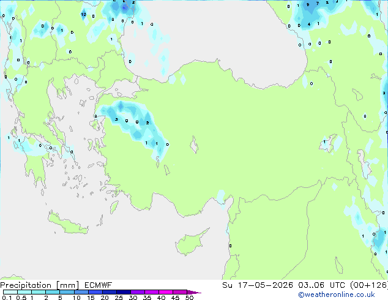Click the 40 to 45 mm magenta swatch

point(166,292)
